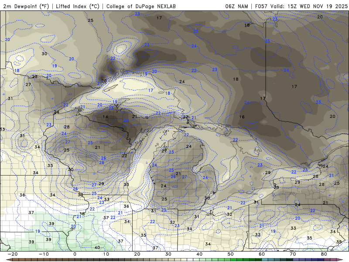
Task: Click the "0" colorbar tick label
Action: 75,254
